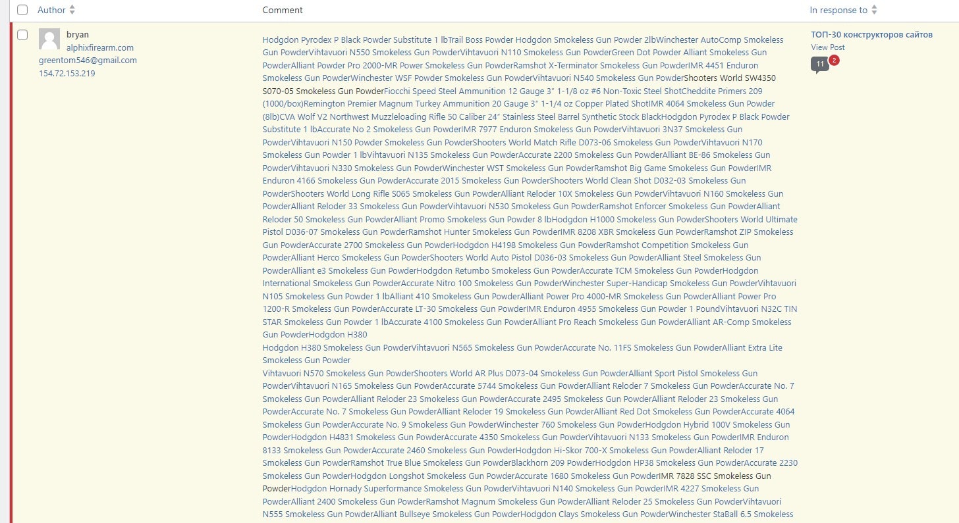Image resolution: width=959 pixels, height=523 pixels.
Task: Toggle the select-all comments checkbox
Action: click(22, 10)
